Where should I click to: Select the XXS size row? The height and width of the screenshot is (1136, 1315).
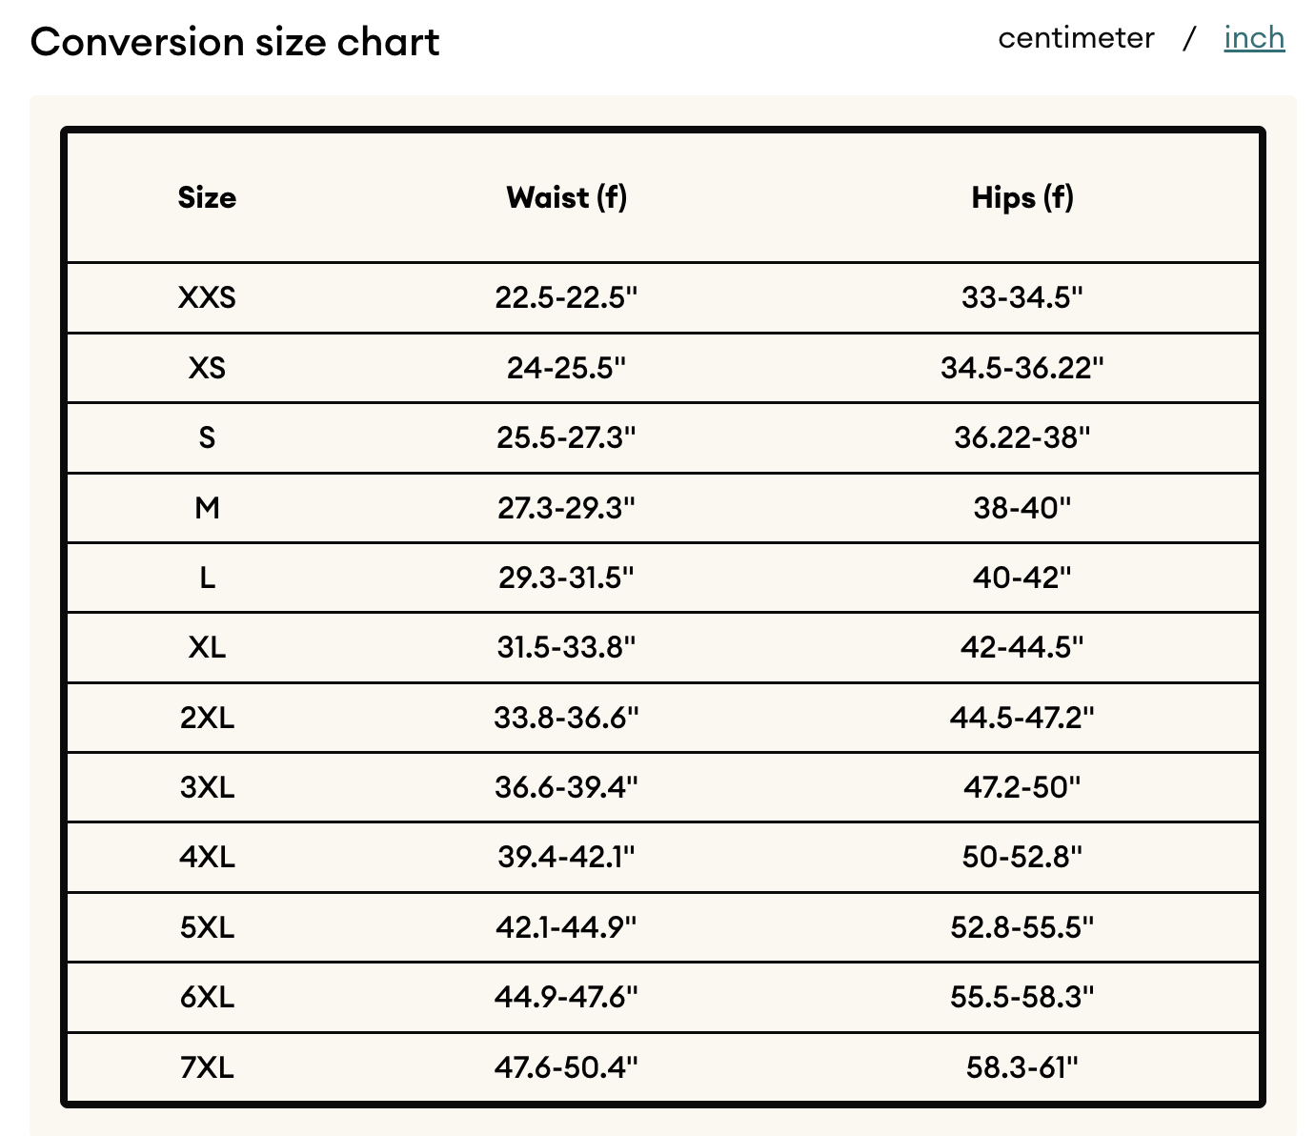pos(663,297)
